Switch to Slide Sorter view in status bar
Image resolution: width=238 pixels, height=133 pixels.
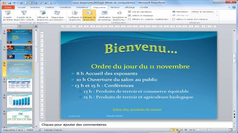coord(177,130)
